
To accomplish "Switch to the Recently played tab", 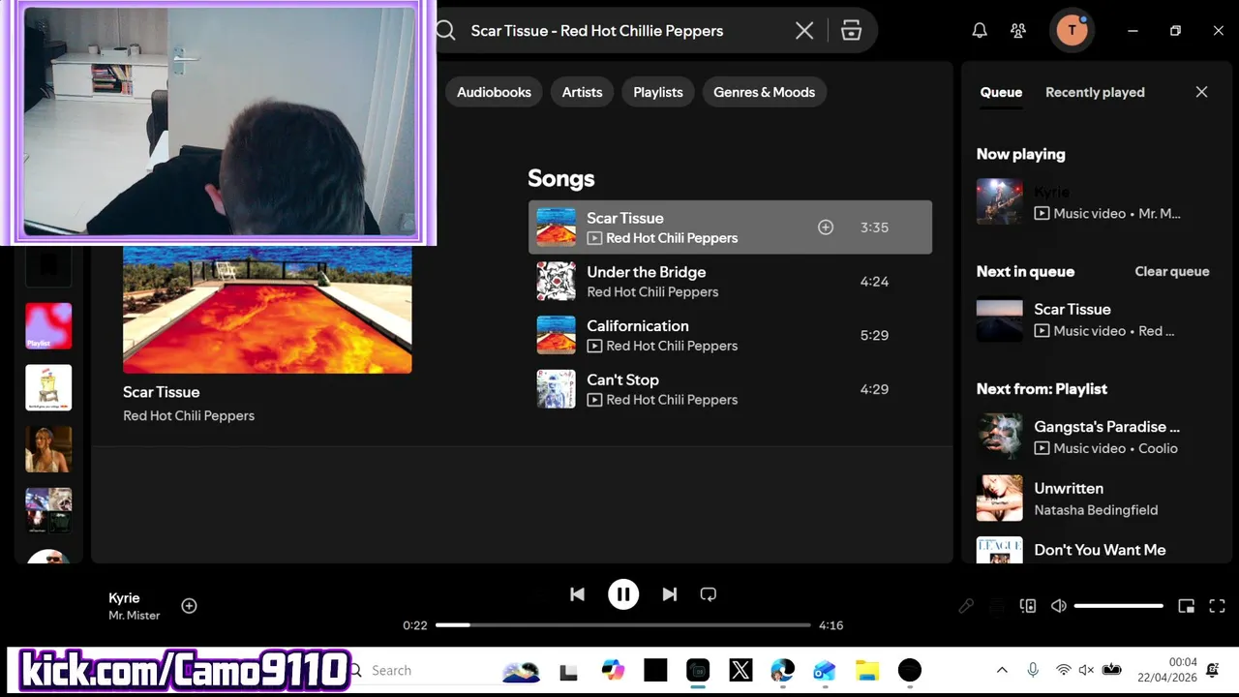I will (1095, 92).
